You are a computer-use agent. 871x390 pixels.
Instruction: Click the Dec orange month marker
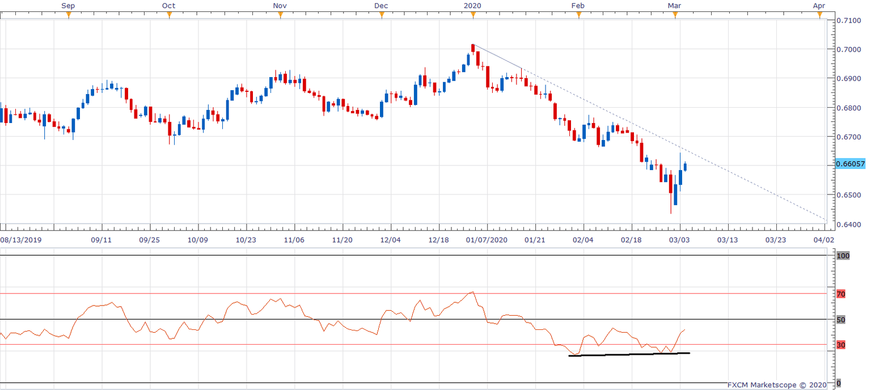(x=382, y=15)
